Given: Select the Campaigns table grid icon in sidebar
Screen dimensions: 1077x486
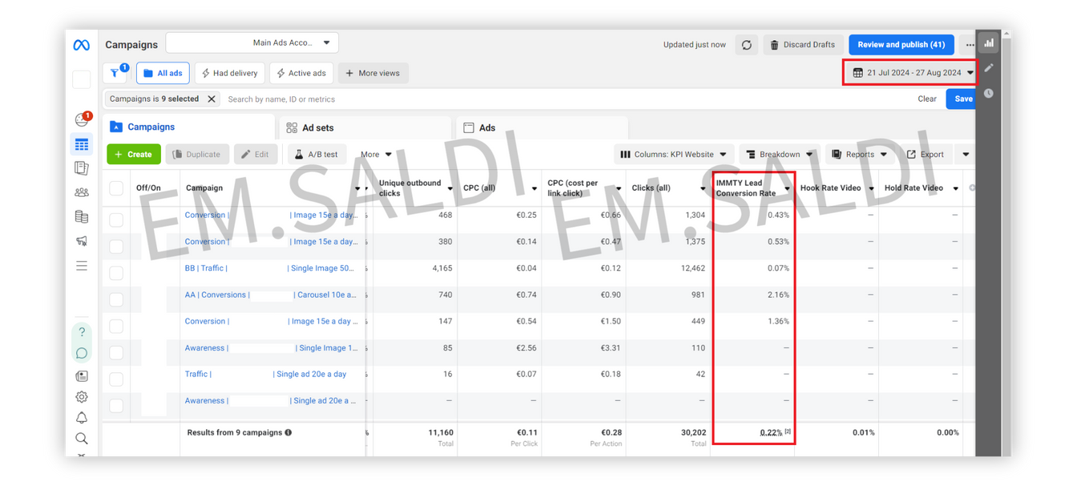Looking at the screenshot, I should click(82, 144).
